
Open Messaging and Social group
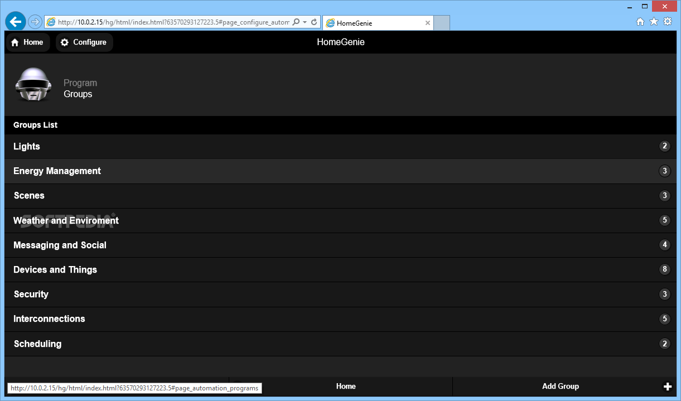click(340, 245)
